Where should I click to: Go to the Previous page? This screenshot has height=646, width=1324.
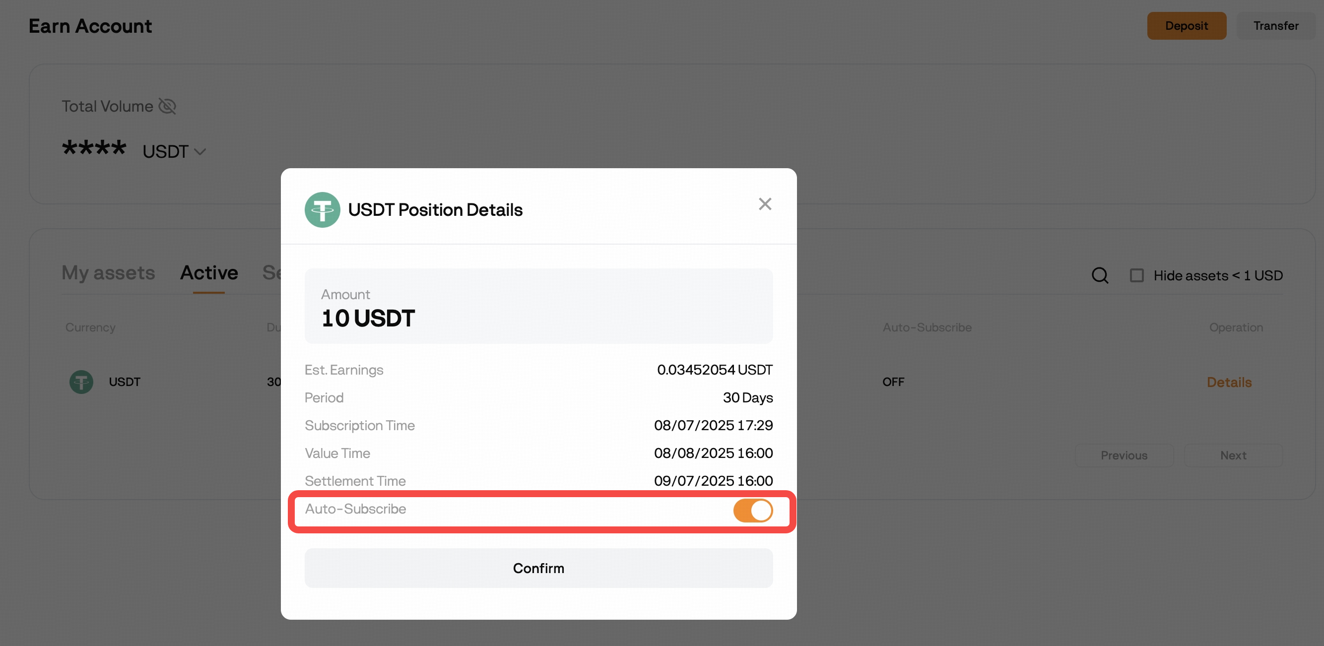(x=1124, y=455)
